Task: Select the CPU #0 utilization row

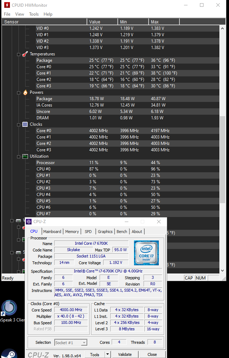Action: click(128, 169)
